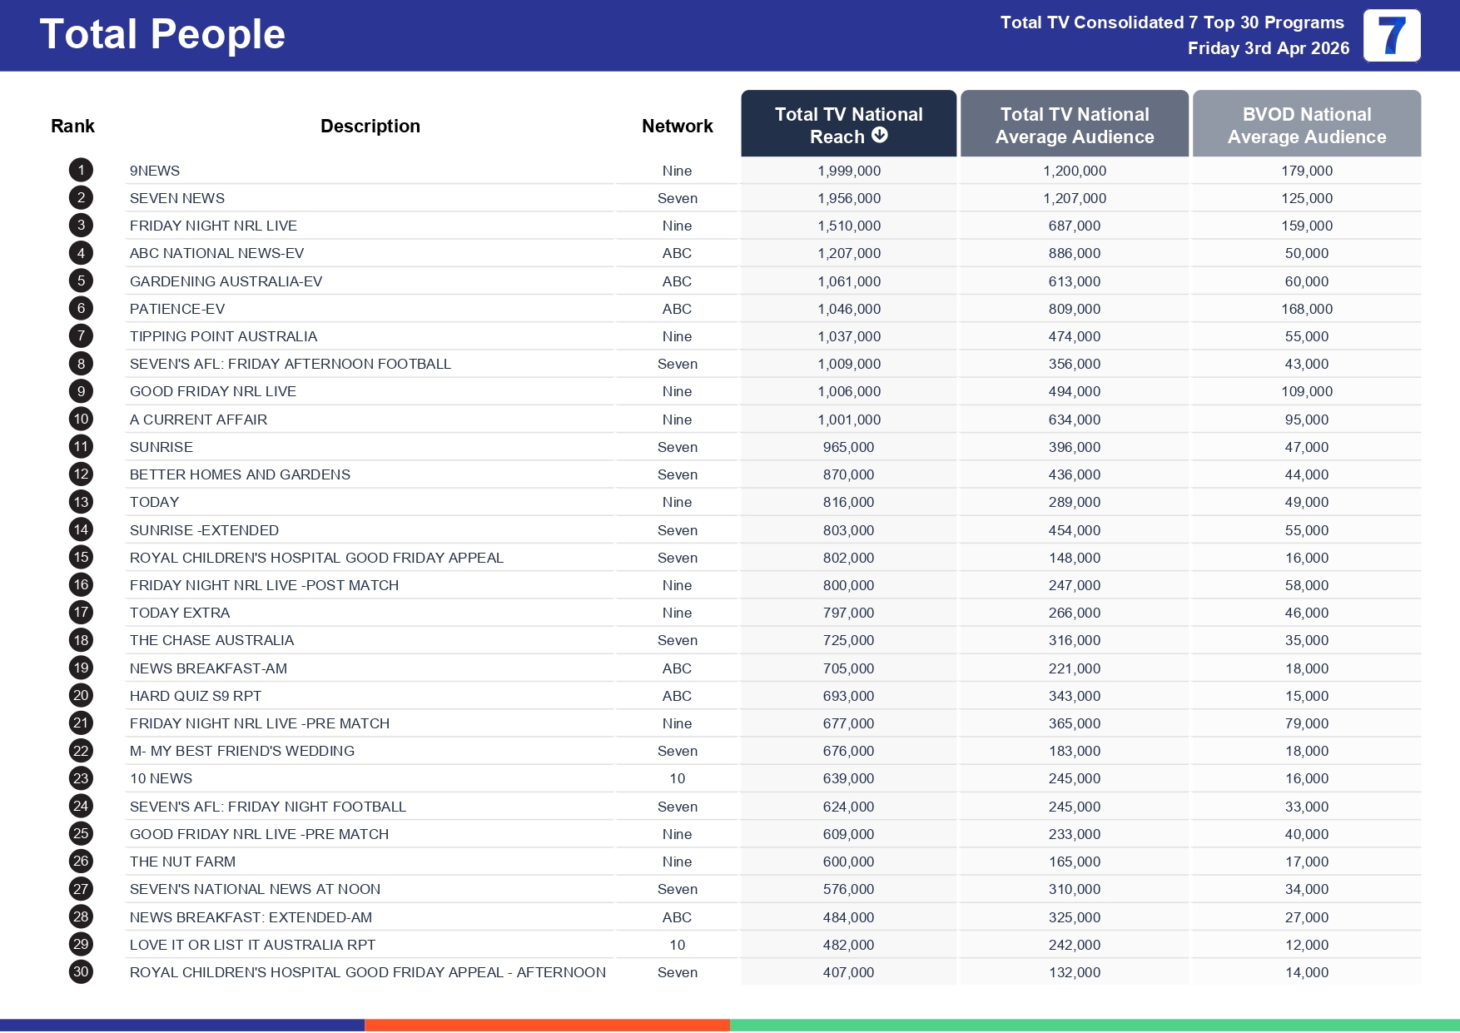Click the rank 1 badge
This screenshot has width=1460, height=1033.
coord(81,171)
